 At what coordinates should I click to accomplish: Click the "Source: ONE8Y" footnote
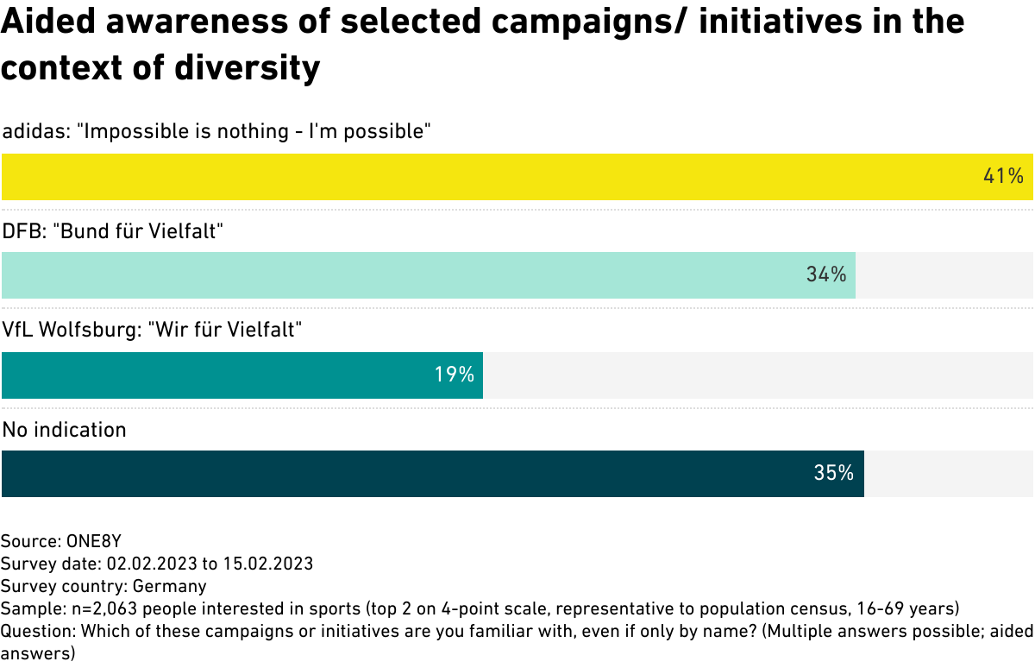click(61, 542)
